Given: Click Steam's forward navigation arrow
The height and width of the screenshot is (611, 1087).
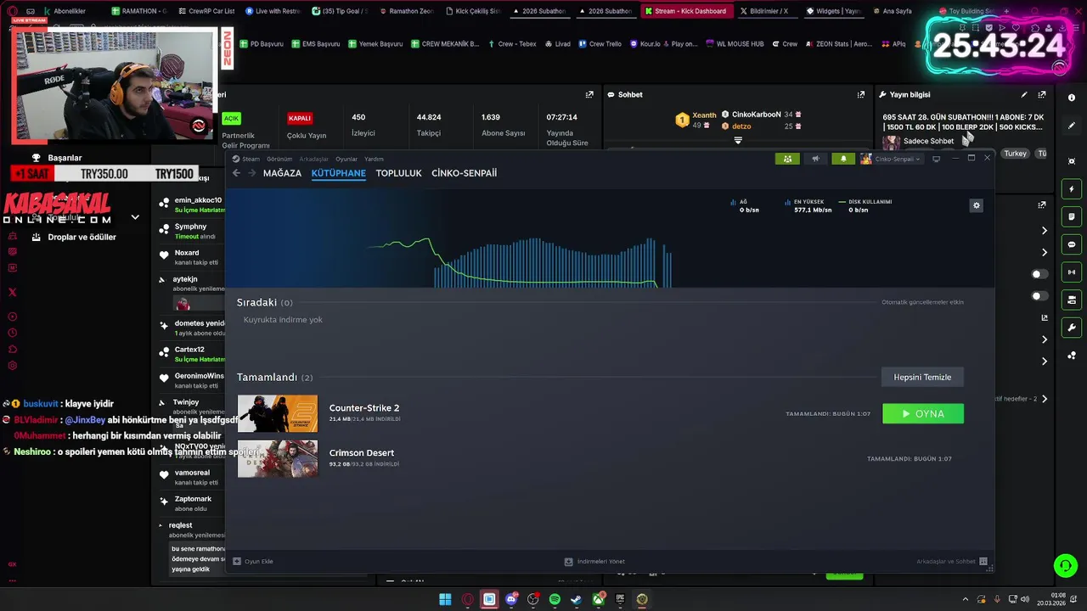Looking at the screenshot, I should (x=252, y=173).
